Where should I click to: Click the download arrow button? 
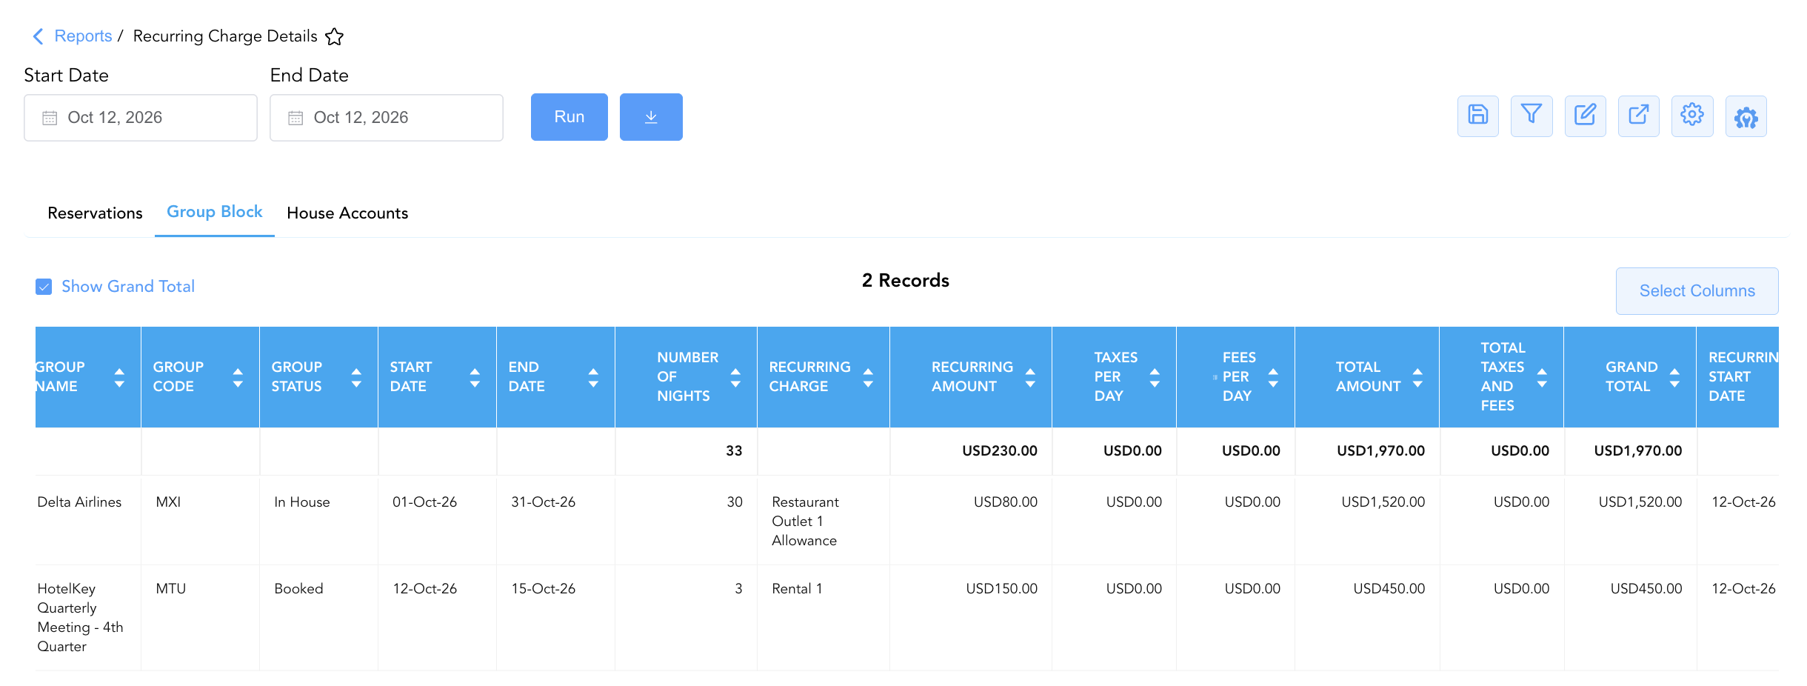point(651,117)
